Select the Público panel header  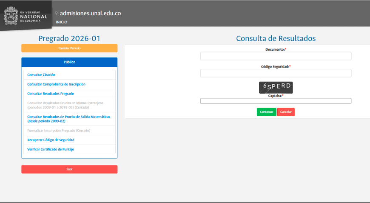69,62
